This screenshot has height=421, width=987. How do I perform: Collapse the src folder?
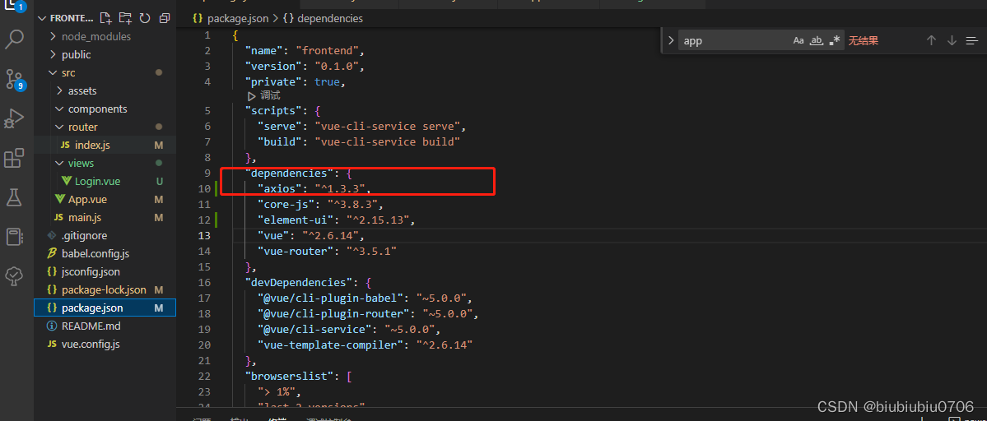click(x=68, y=72)
